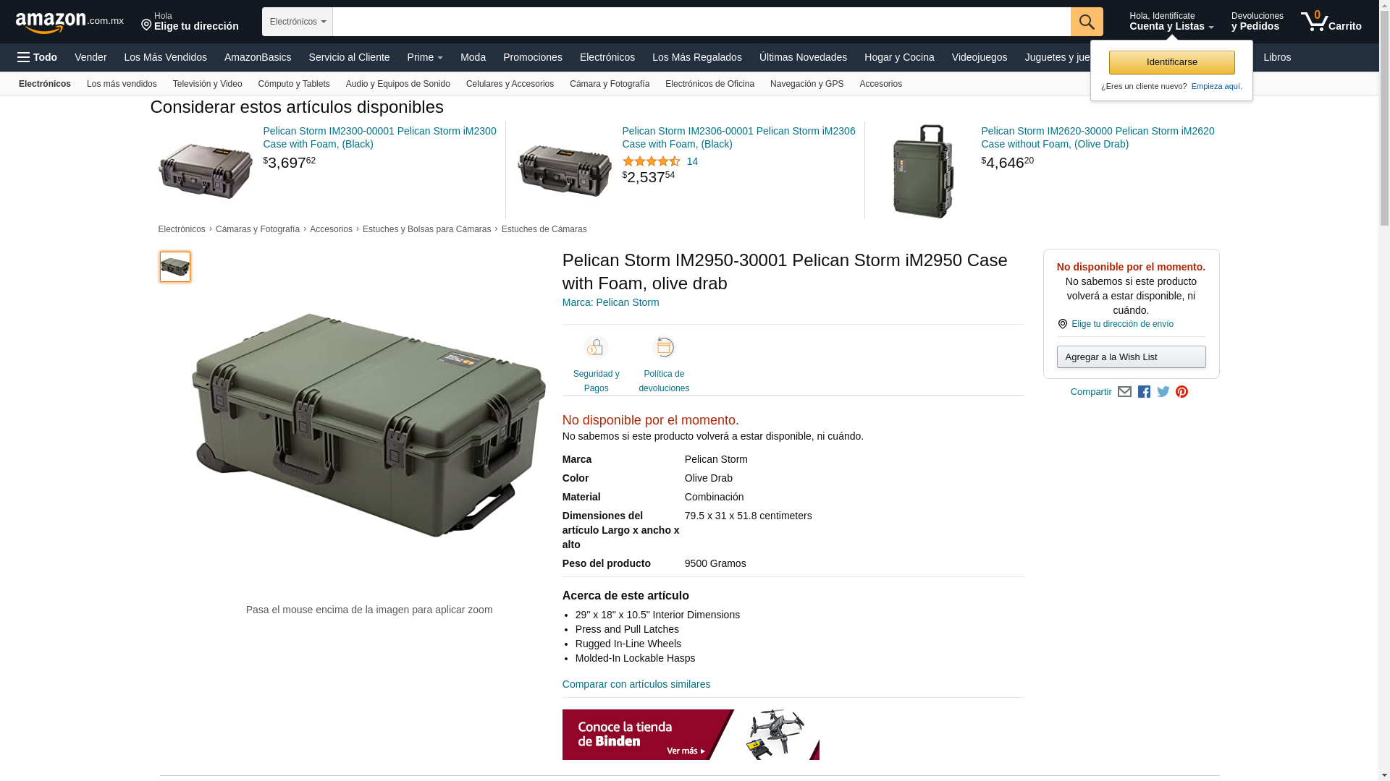This screenshot has width=1390, height=781.
Task: Go to Celulares y Accesorios subcategory
Action: [x=510, y=84]
